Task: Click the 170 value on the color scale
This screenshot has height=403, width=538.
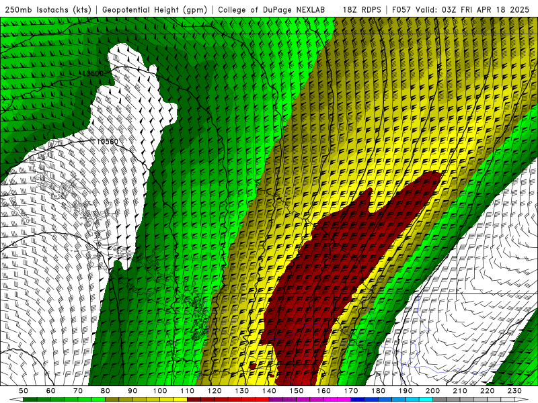Action: pos(351,391)
